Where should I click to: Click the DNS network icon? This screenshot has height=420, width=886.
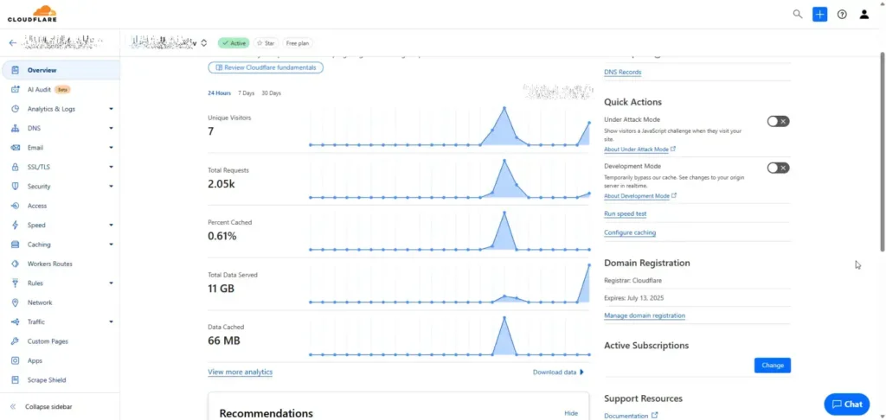pos(16,128)
